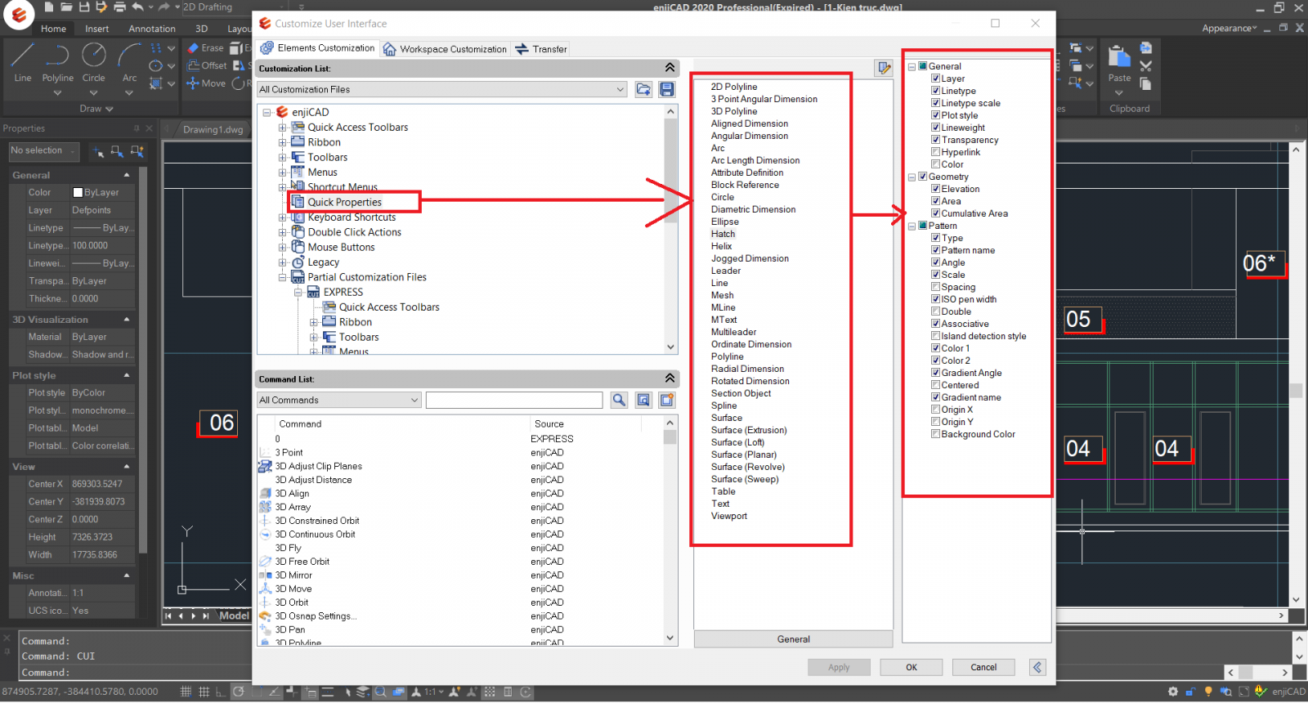
Task: Select the Line tool in ribbon
Action: (x=22, y=63)
